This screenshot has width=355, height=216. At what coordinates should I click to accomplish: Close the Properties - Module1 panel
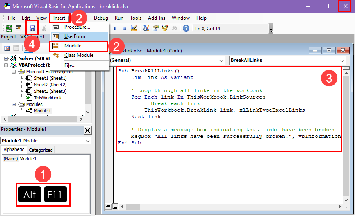(x=87, y=130)
